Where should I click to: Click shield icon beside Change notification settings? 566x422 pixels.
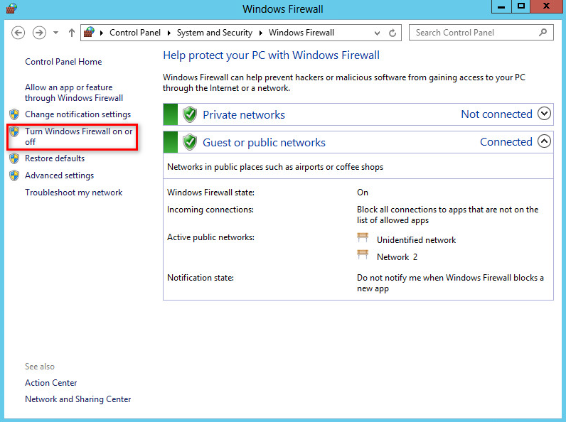pos(14,114)
